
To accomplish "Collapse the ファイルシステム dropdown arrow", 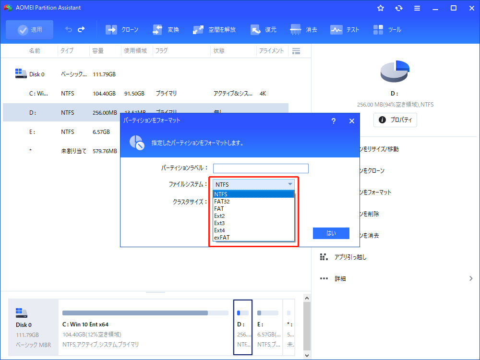I will click(x=290, y=184).
